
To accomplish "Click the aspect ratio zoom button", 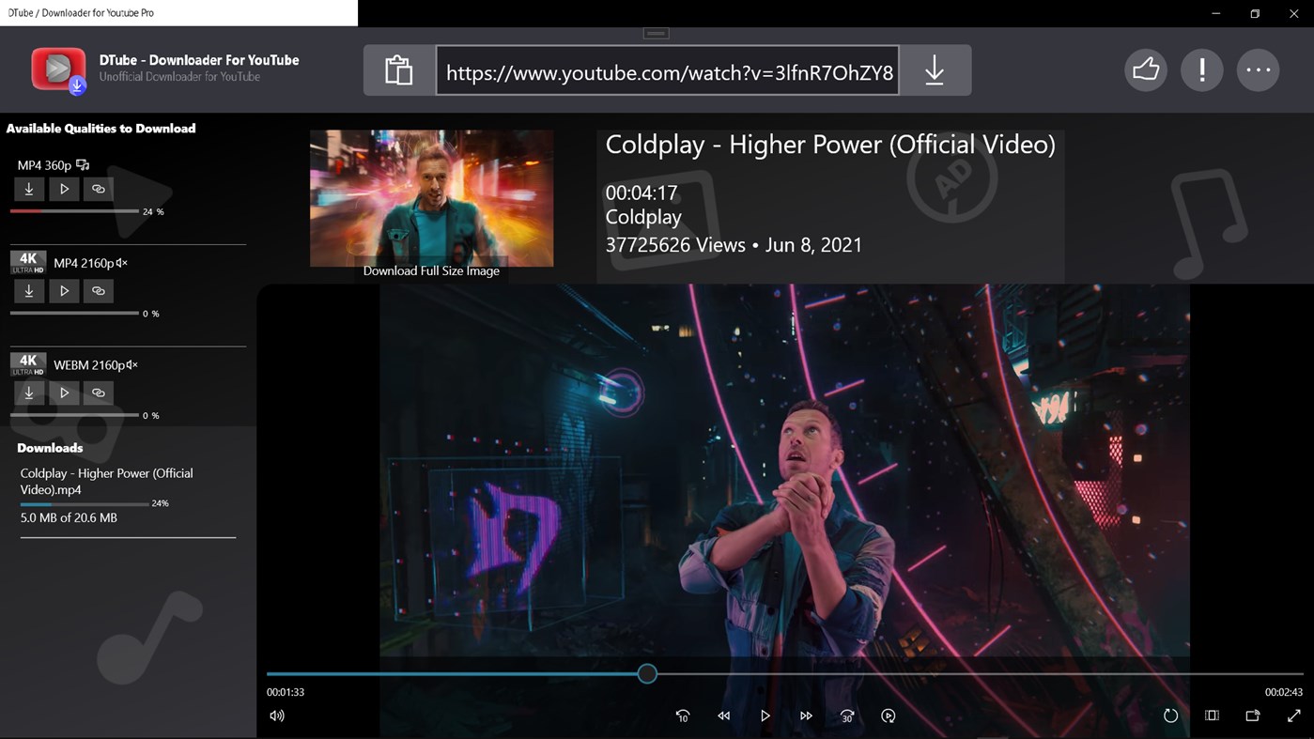I will click(x=1212, y=716).
